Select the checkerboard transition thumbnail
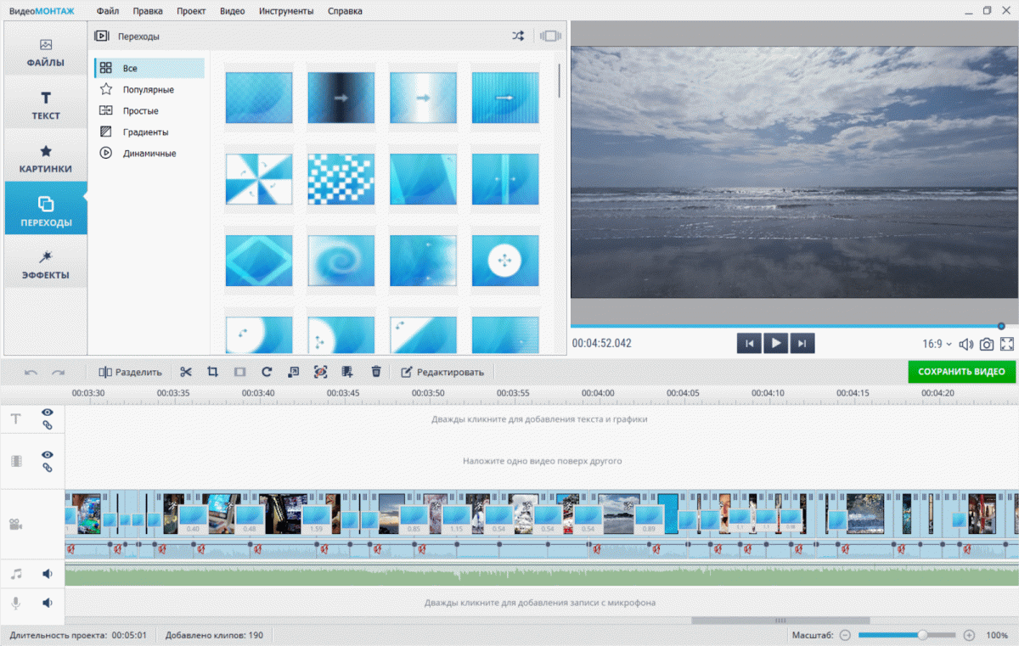Image resolution: width=1019 pixels, height=646 pixels. coord(341,179)
